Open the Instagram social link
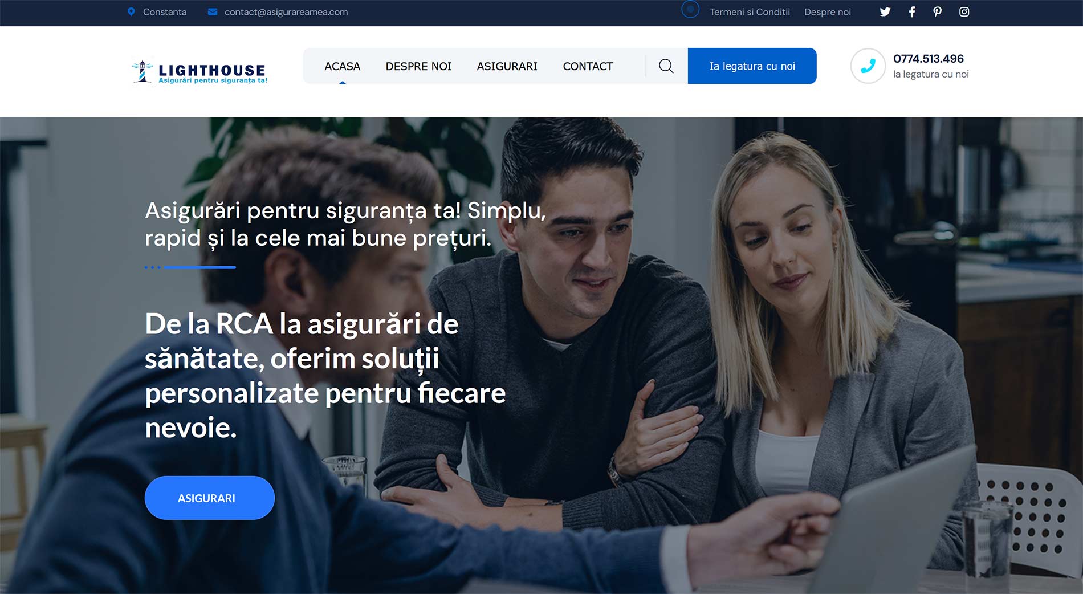 click(964, 12)
